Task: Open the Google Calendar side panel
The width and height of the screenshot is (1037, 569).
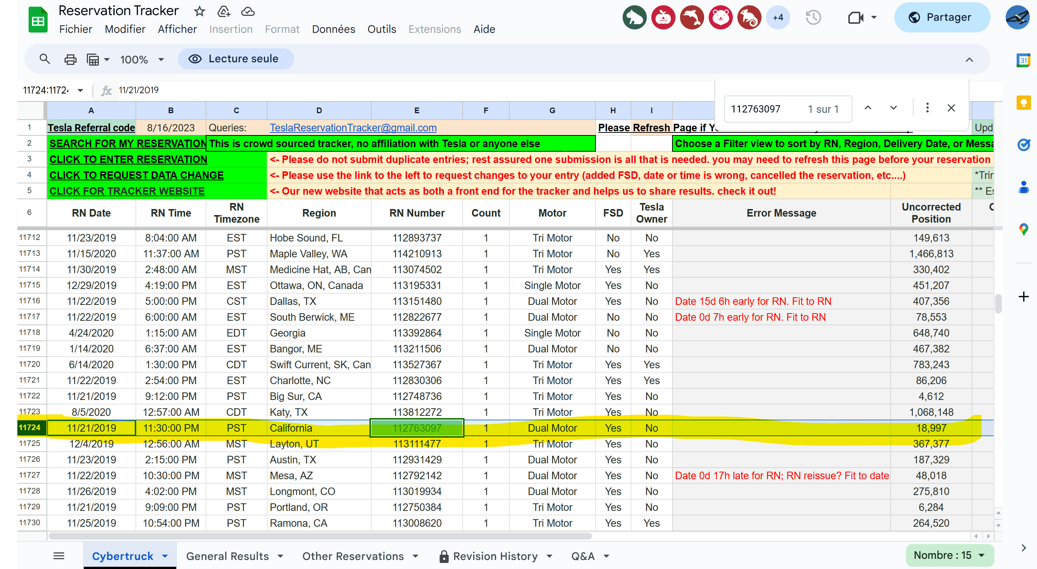Action: click(x=1024, y=61)
